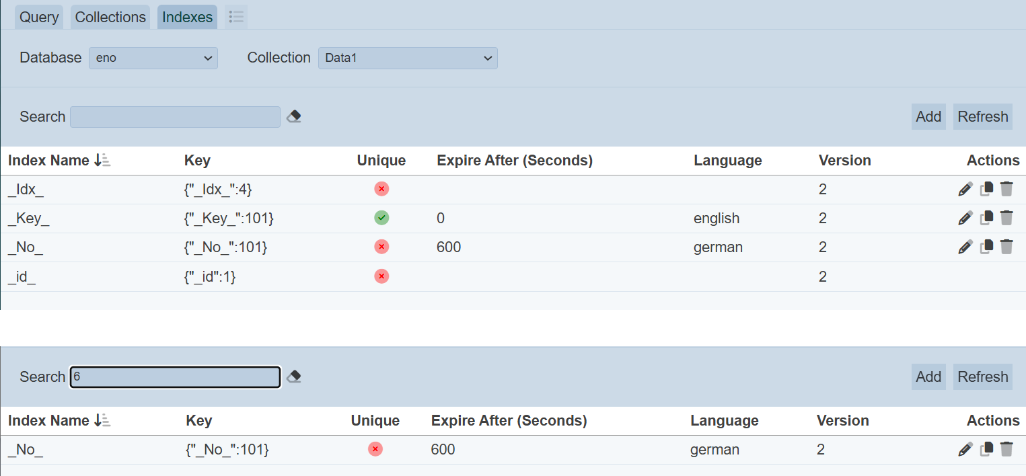Click the red unique marker in the _Idx_ row
The height and width of the screenshot is (476, 1026).
381,190
